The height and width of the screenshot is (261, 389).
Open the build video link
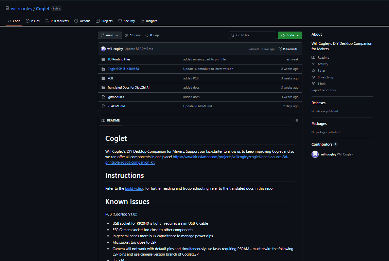click(x=134, y=188)
